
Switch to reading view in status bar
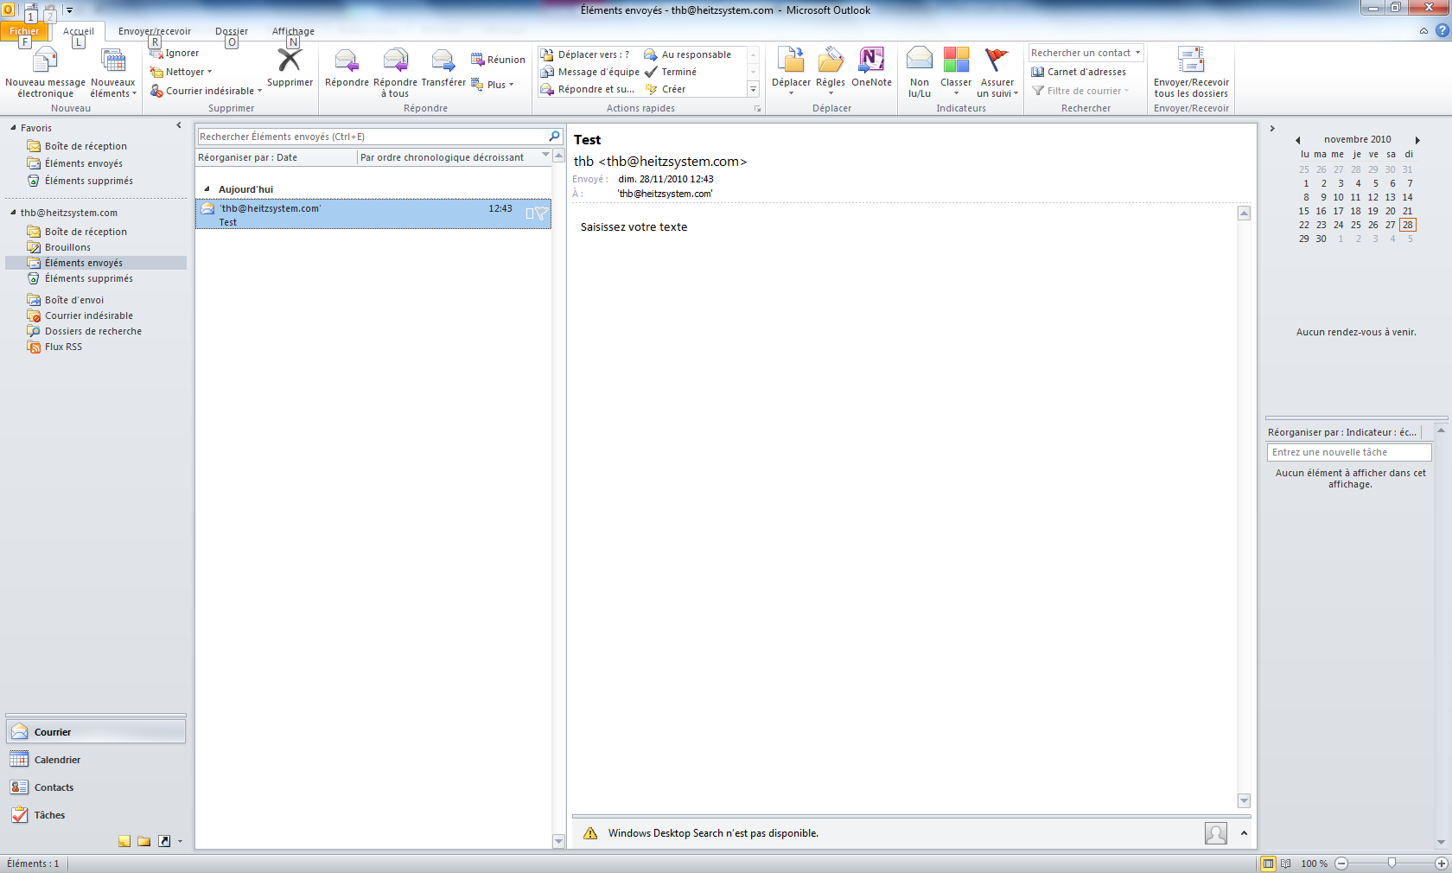pyautogui.click(x=1285, y=863)
